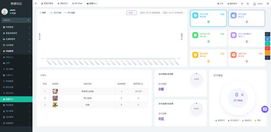
Task: Click the orange 退款订单 card icon
Action: click(x=233, y=55)
